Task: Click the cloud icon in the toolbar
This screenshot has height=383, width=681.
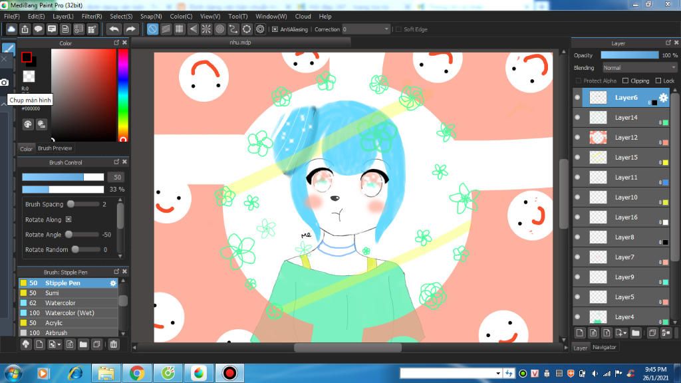Action: point(11,29)
